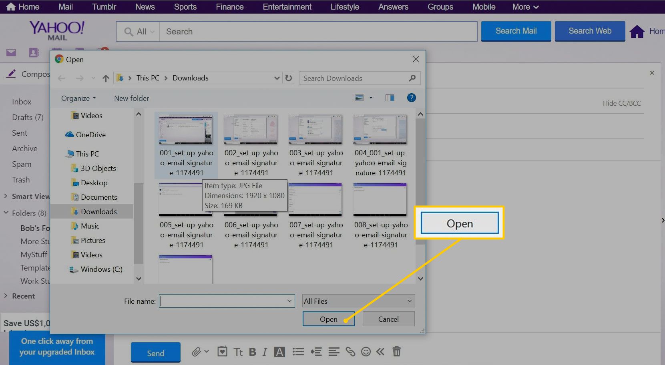Expand the address bar path history dropdown
Screen dimensions: 665x365
pyautogui.click(x=277, y=78)
